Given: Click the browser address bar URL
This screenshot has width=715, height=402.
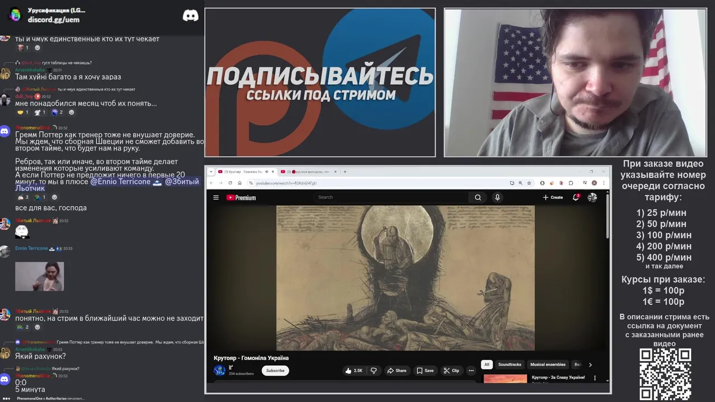Looking at the screenshot, I should (286, 183).
